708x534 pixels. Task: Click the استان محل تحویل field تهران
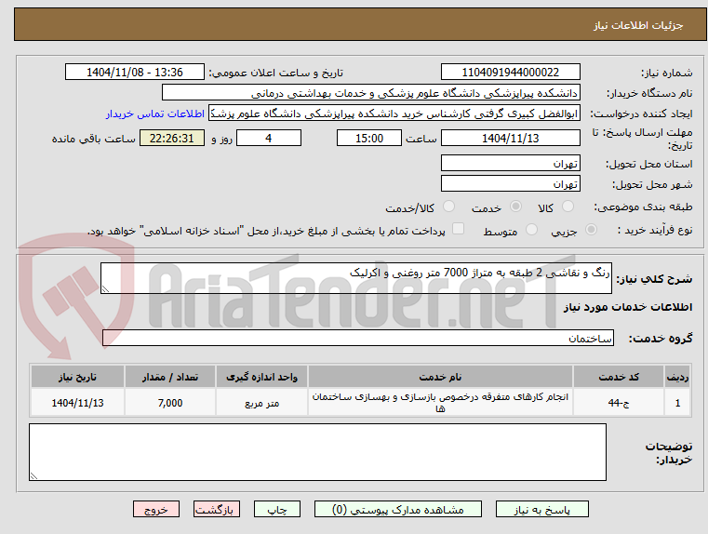[510, 164]
